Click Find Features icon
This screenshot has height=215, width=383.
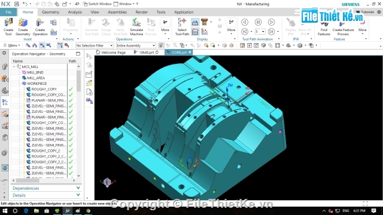(x=324, y=29)
